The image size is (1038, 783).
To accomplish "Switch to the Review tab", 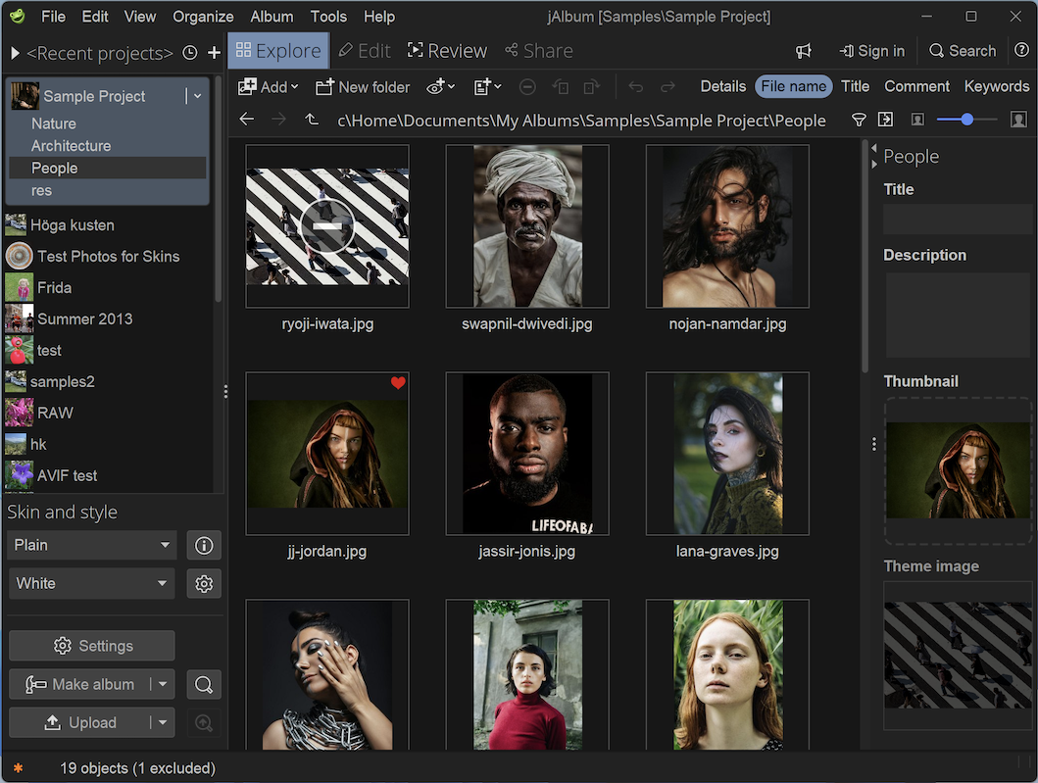I will tap(447, 50).
